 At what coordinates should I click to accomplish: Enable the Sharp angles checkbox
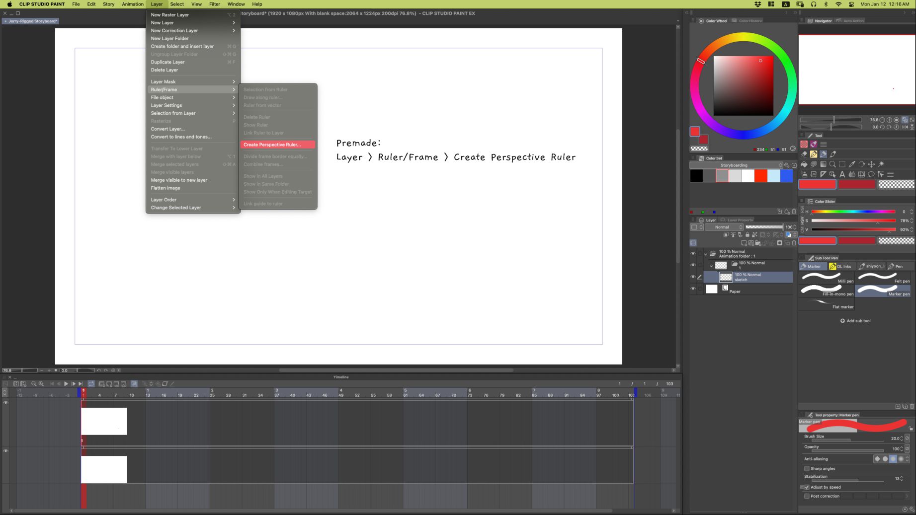click(x=807, y=468)
